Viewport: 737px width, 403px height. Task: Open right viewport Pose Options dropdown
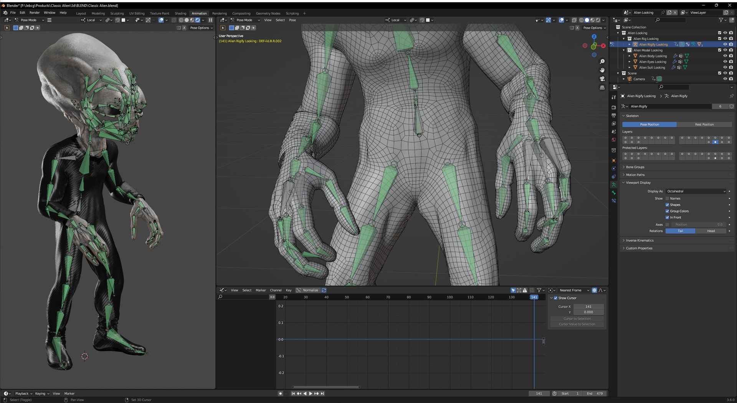tap(594, 28)
